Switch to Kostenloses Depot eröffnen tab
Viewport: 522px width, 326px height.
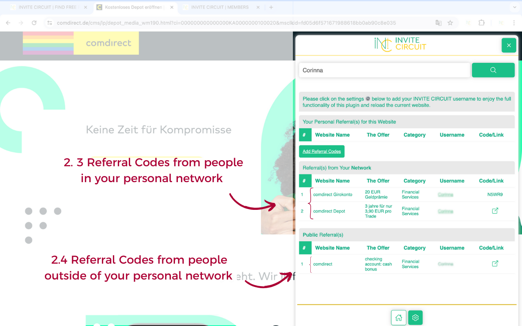point(135,7)
